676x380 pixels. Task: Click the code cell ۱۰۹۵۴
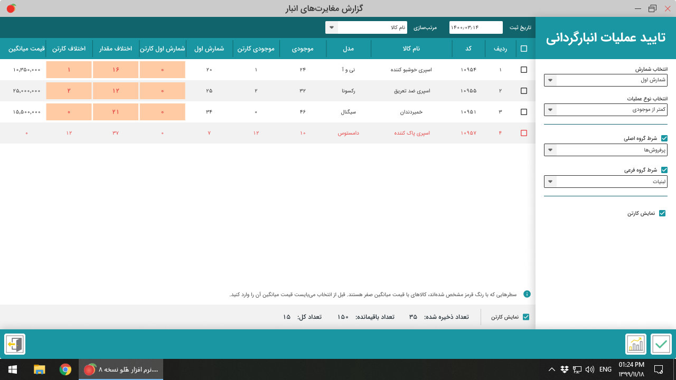click(468, 70)
